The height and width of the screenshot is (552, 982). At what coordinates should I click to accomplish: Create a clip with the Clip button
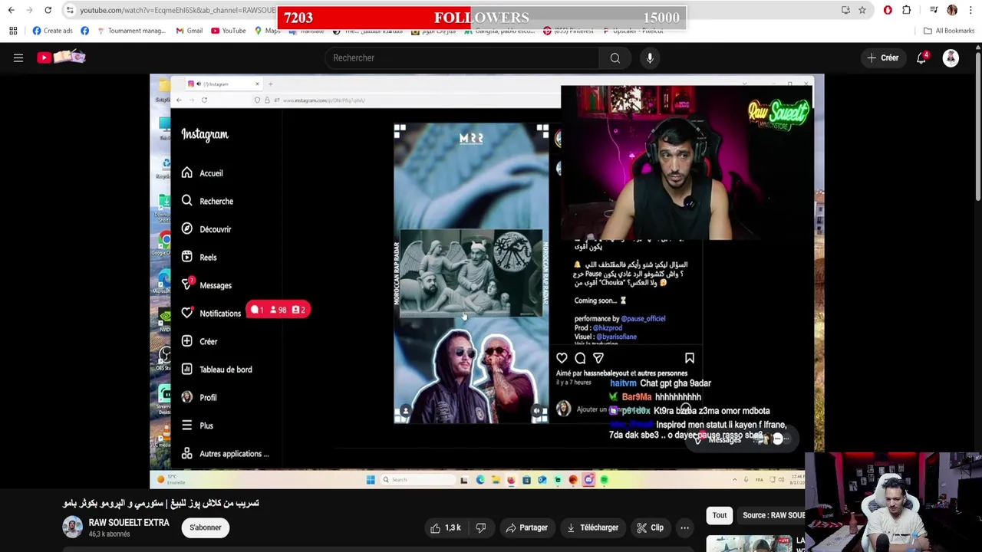pos(650,527)
